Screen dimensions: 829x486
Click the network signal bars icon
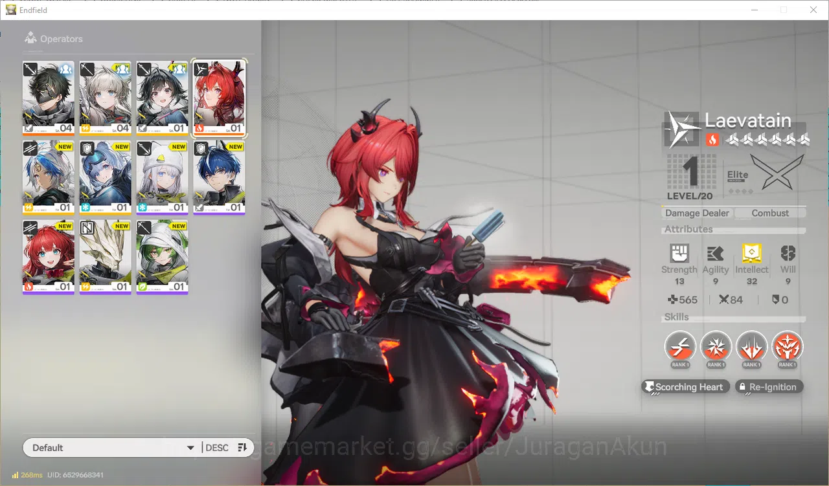coord(15,475)
